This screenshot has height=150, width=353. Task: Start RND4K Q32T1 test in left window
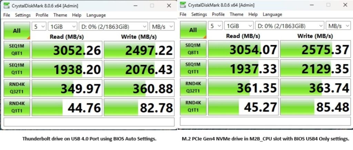(x=17, y=88)
